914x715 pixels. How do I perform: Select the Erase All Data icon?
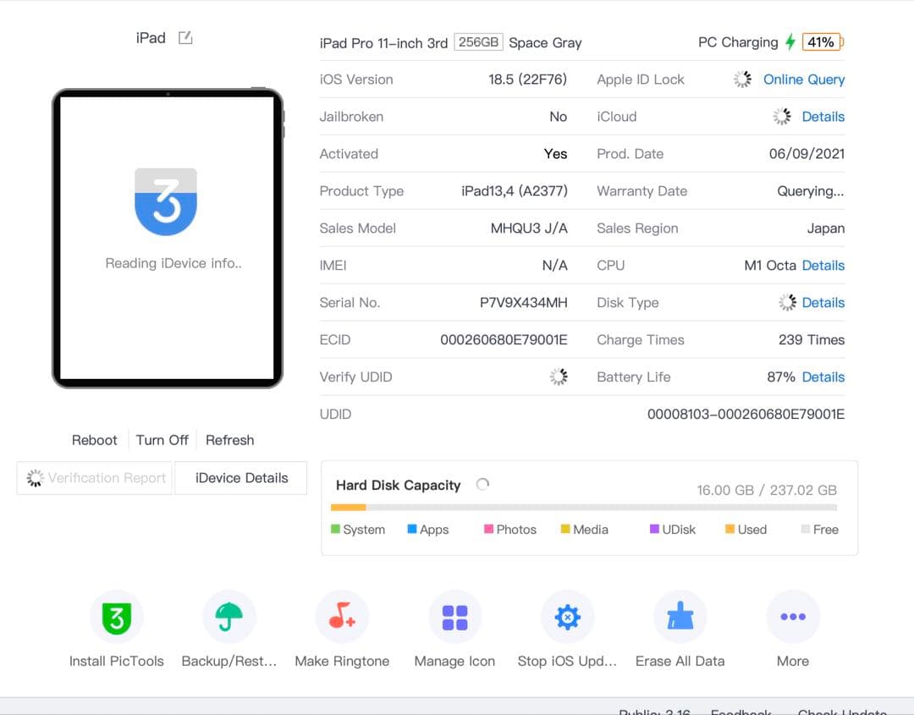click(680, 618)
